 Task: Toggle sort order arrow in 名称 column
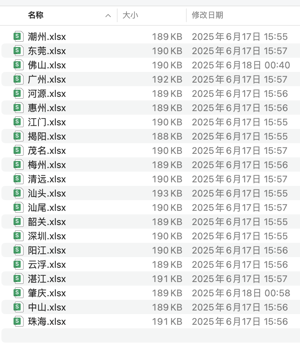(108, 16)
